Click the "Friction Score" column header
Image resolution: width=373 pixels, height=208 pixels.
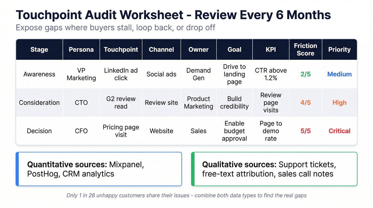tap(305, 49)
